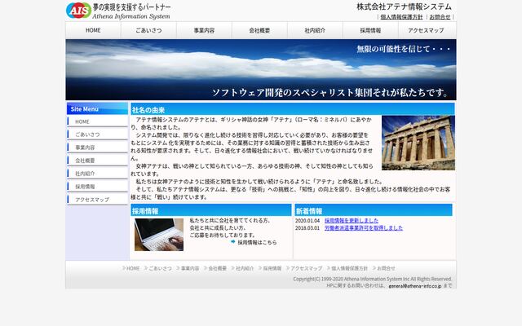Click the Parthenon temple photo
This screenshot has width=522, height=326.
[418, 143]
